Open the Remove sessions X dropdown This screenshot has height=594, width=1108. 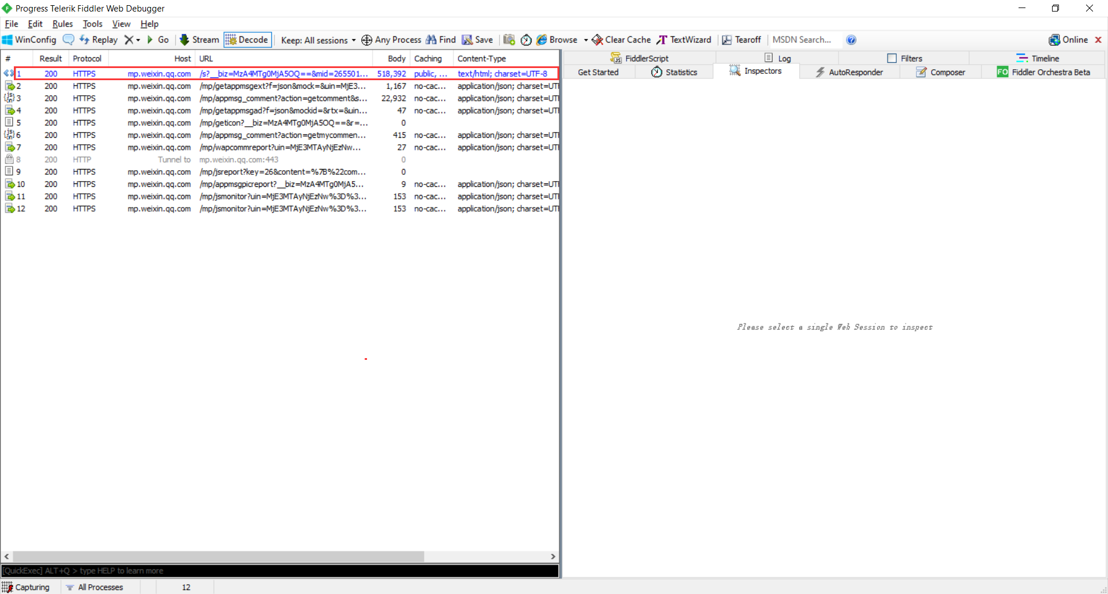[x=132, y=40]
